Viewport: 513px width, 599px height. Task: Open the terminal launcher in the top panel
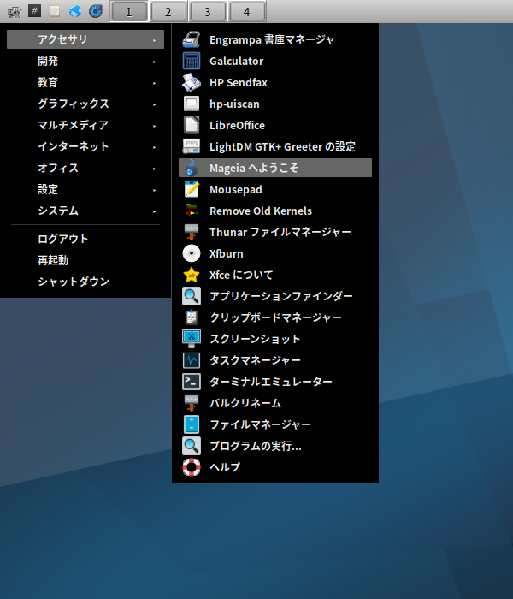click(34, 11)
